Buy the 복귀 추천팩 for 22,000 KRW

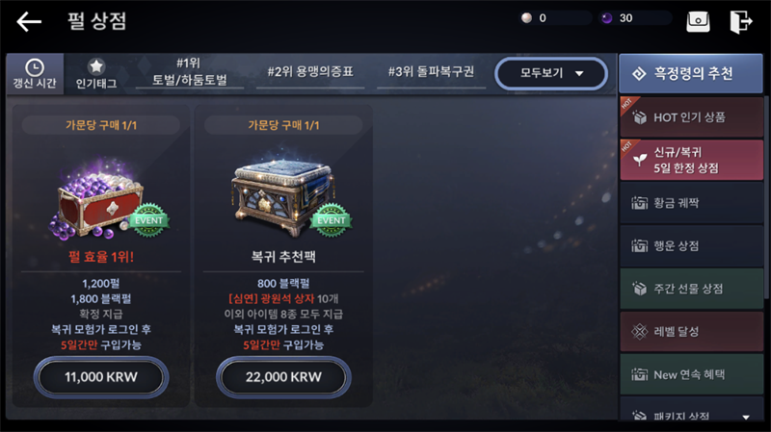pyautogui.click(x=283, y=377)
